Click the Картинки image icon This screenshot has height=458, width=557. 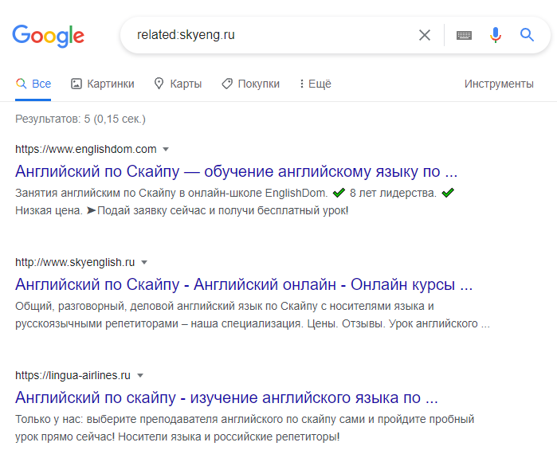(x=76, y=84)
